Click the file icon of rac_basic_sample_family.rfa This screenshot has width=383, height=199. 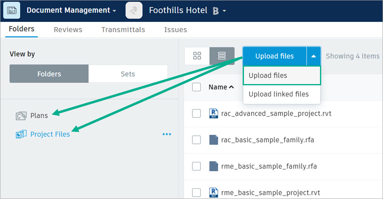coord(213,140)
